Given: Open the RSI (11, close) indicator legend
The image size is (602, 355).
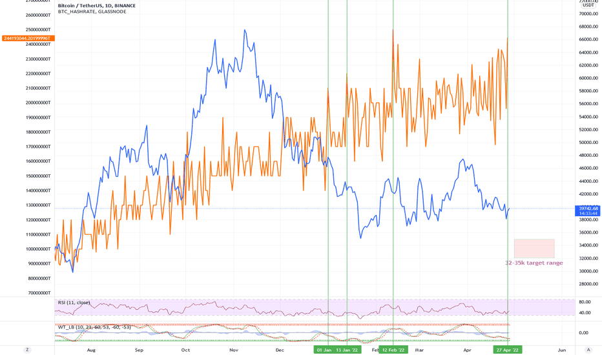Looking at the screenshot, I should (74, 303).
